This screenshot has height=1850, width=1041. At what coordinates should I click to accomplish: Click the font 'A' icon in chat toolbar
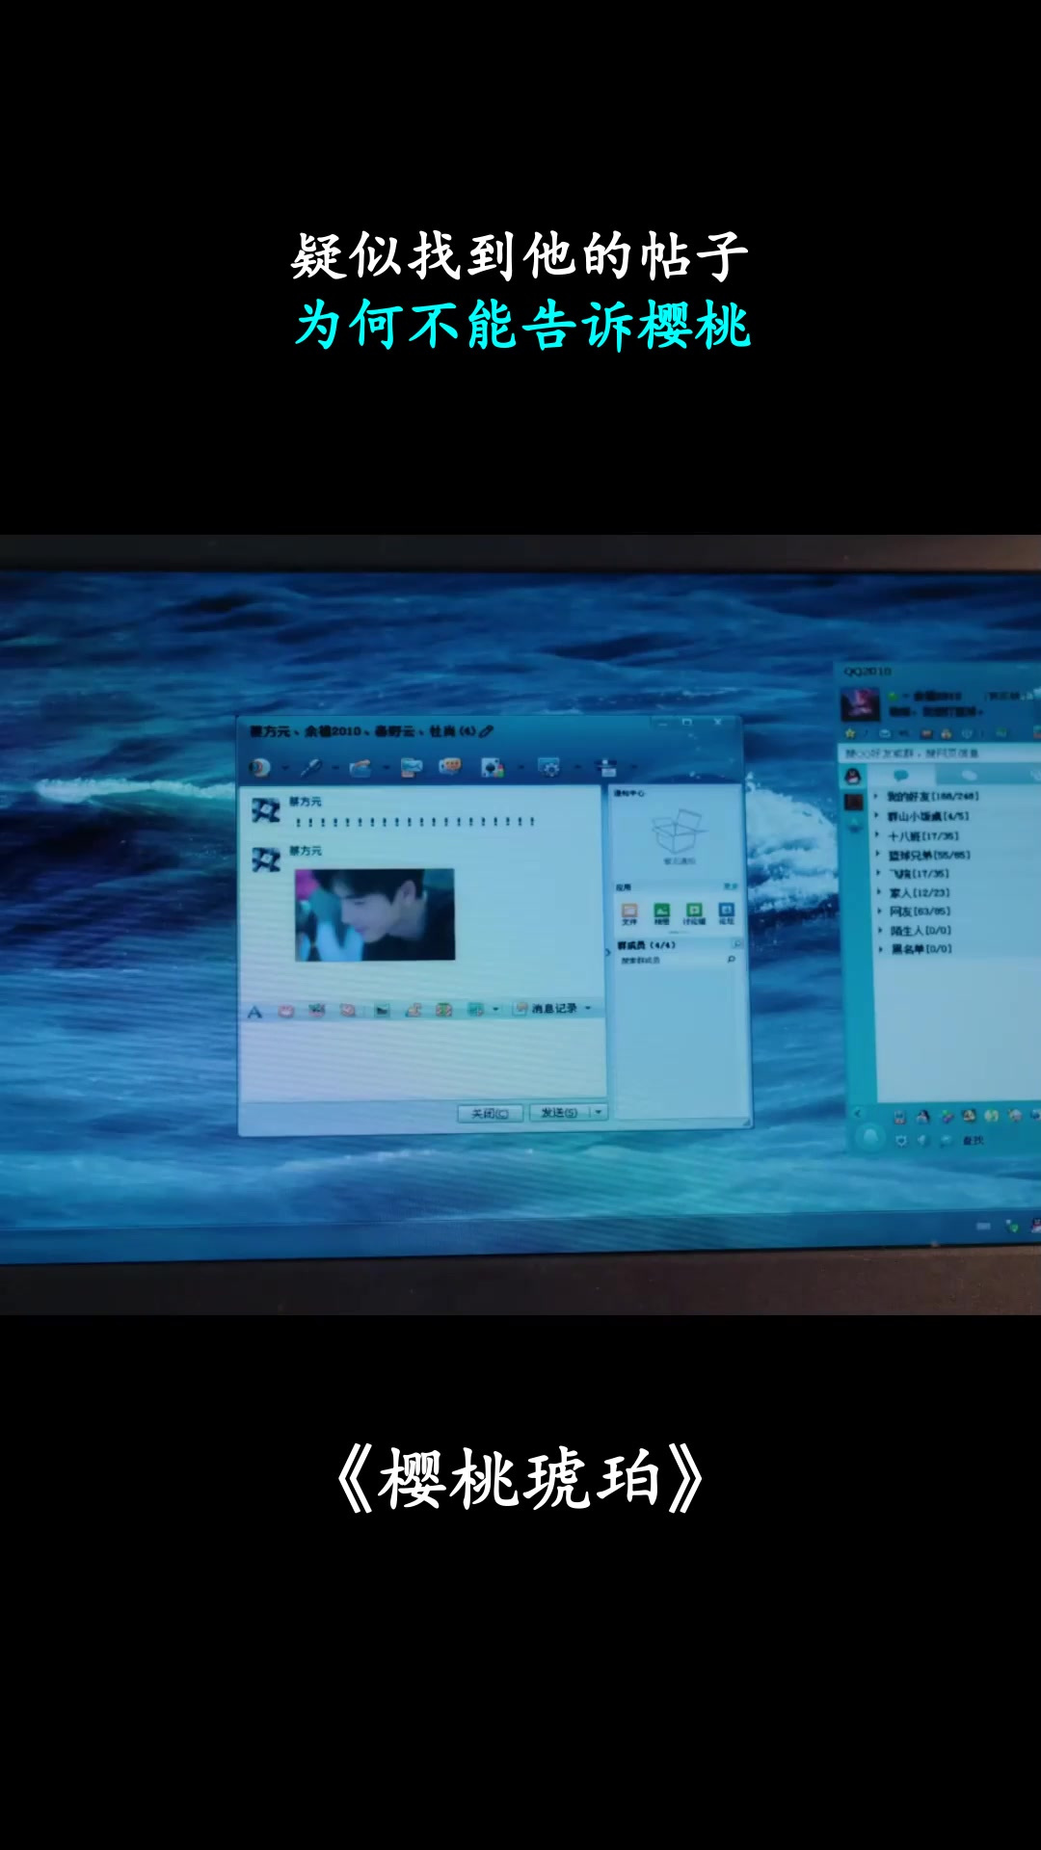click(254, 1012)
